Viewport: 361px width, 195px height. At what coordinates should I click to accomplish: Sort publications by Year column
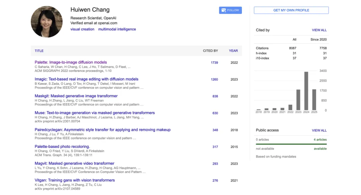click(x=233, y=51)
